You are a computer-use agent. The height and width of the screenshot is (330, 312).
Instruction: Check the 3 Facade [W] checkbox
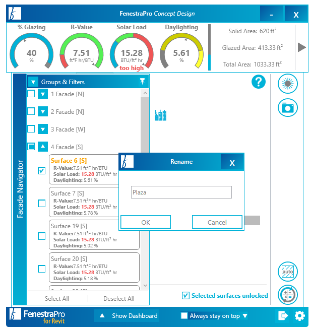[31, 129]
